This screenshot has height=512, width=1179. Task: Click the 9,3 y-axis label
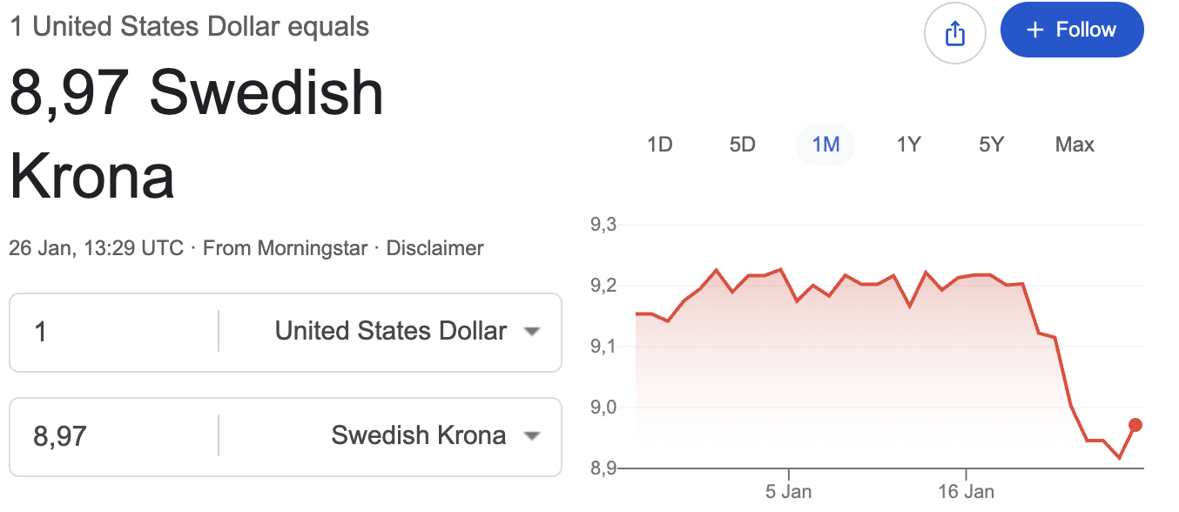(603, 225)
